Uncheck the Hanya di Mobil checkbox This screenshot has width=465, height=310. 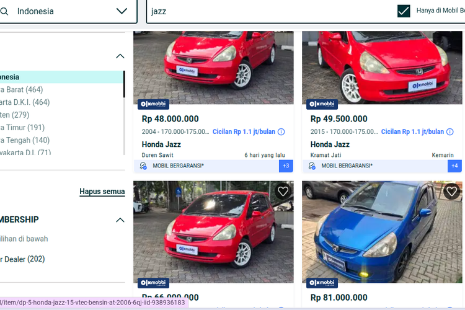tap(404, 11)
